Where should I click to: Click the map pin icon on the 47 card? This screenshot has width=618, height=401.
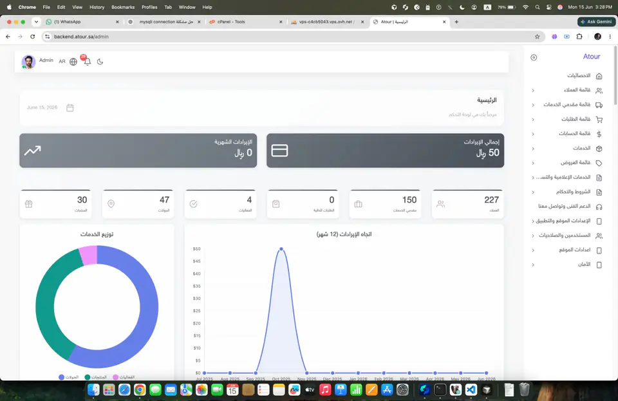click(111, 204)
